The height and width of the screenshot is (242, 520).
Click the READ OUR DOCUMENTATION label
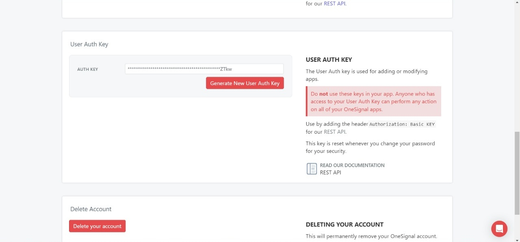tap(352, 165)
